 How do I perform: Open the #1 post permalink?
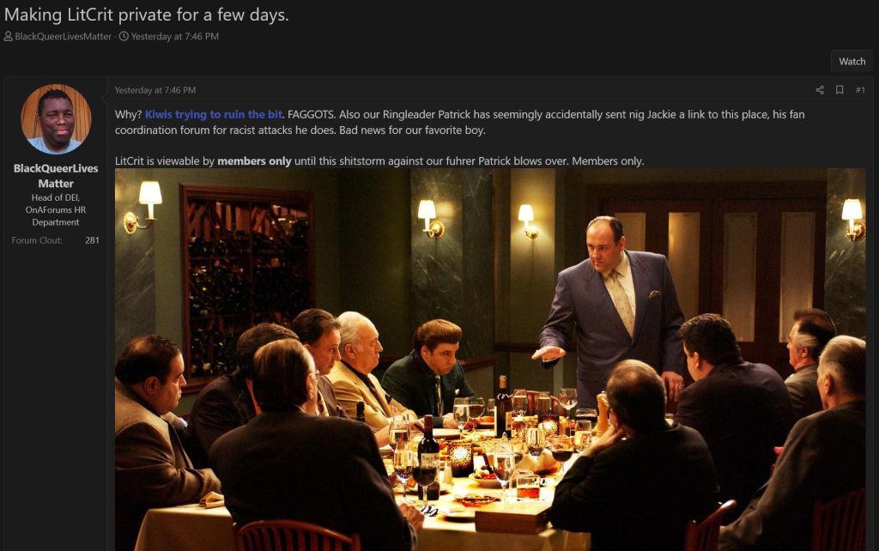click(x=860, y=90)
